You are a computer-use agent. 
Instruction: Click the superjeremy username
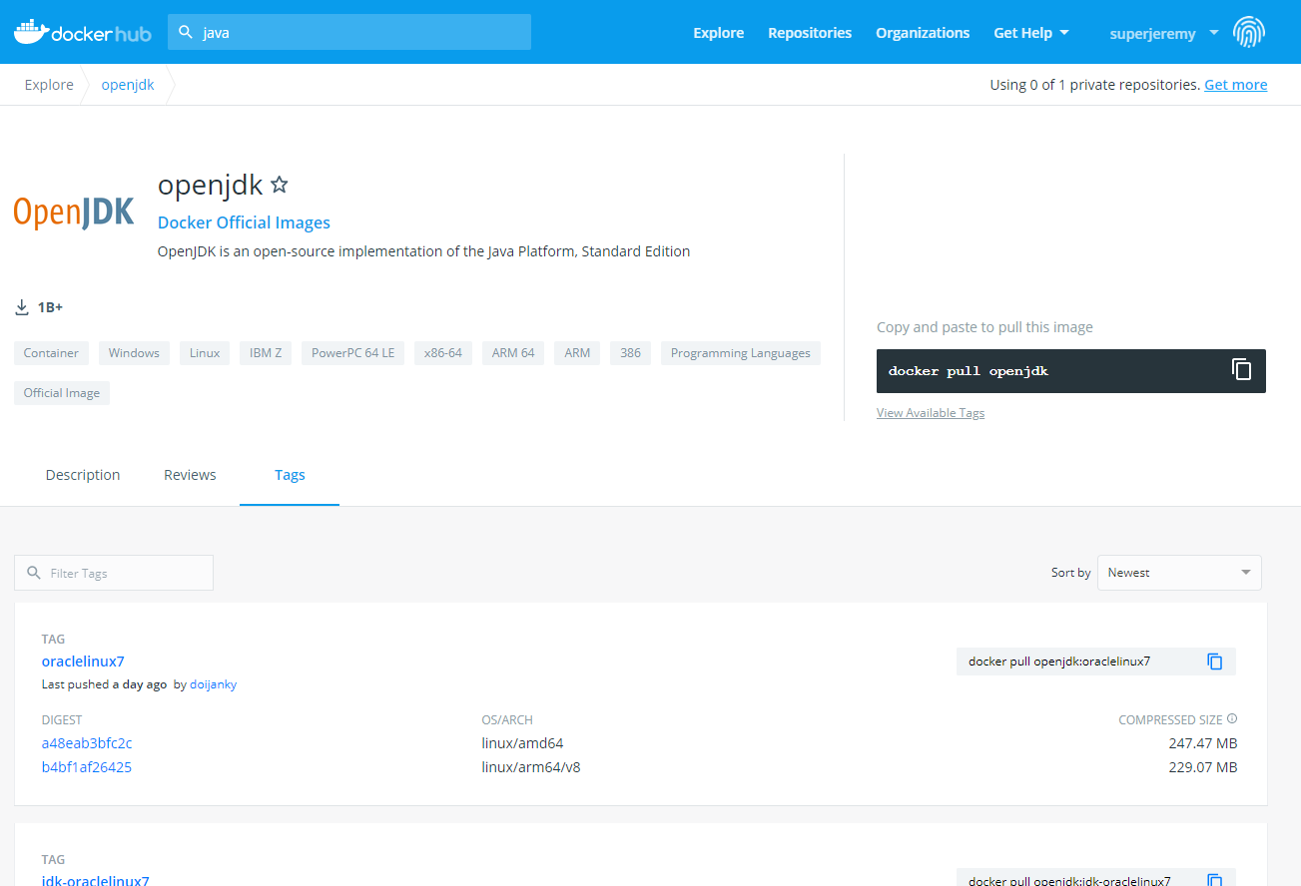(x=1152, y=33)
